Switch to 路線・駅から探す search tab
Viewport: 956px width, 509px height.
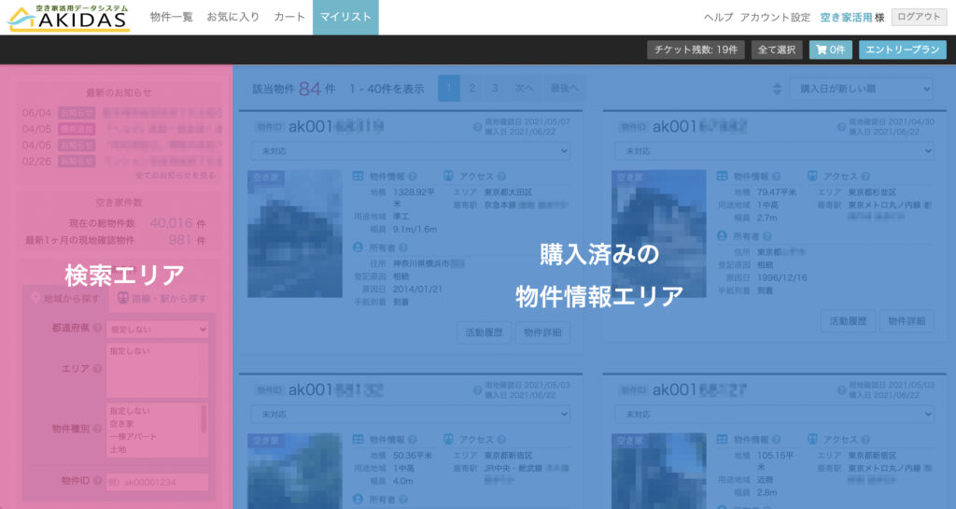pos(162,299)
